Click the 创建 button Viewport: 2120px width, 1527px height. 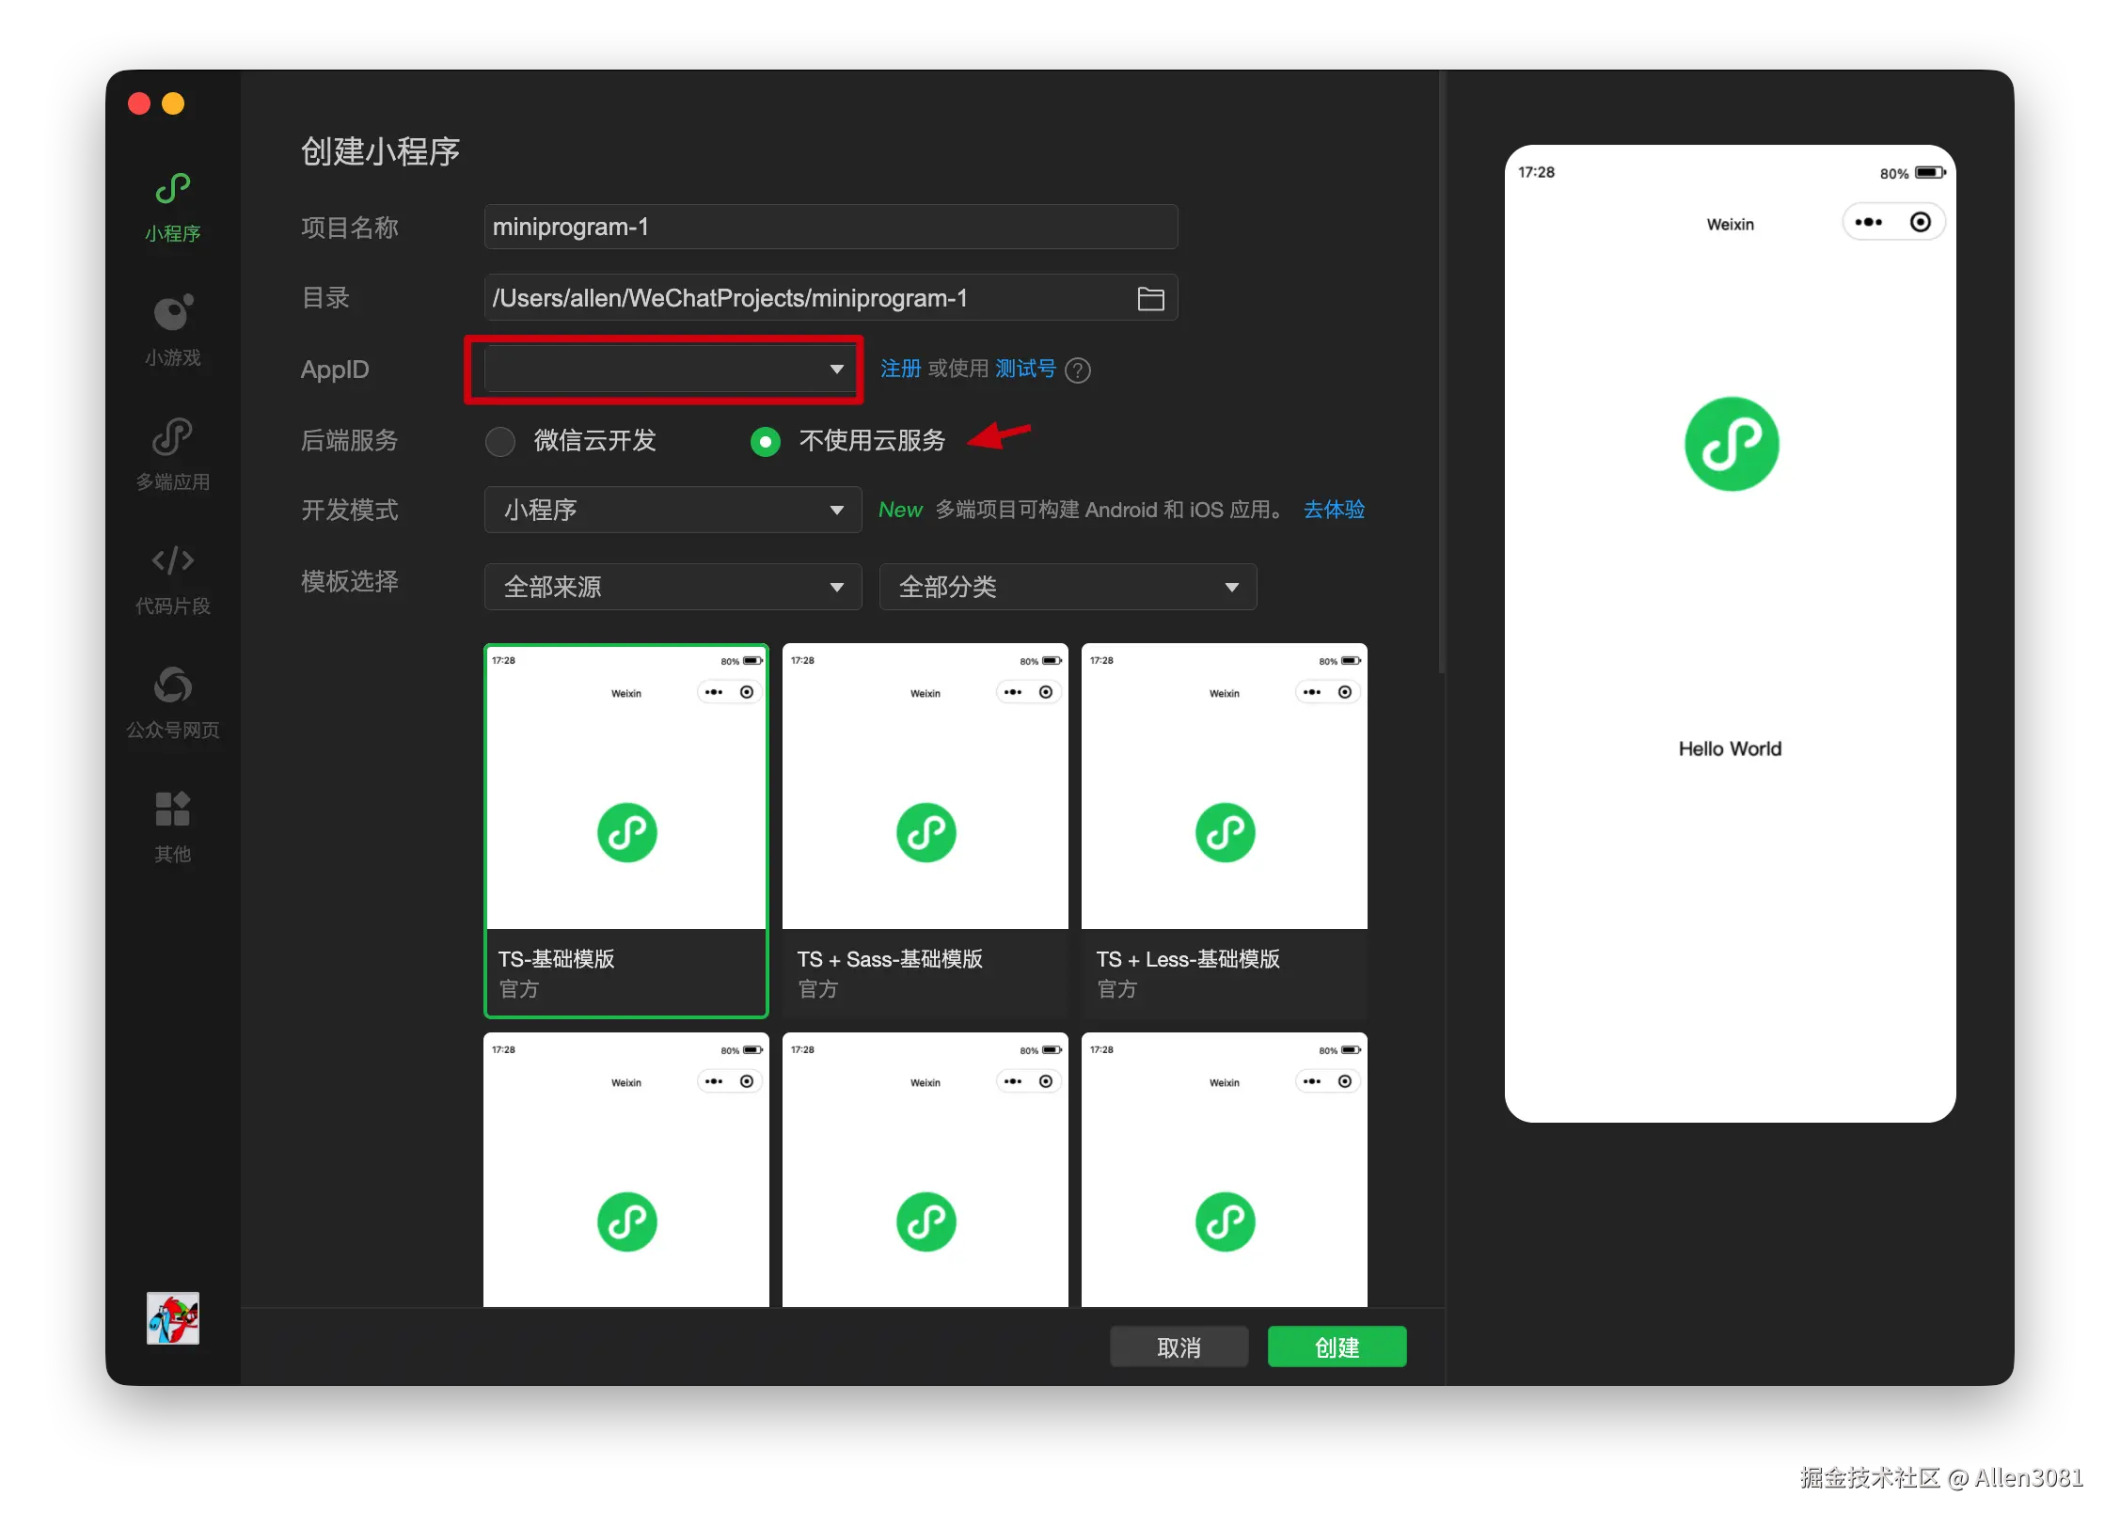[x=1336, y=1347]
